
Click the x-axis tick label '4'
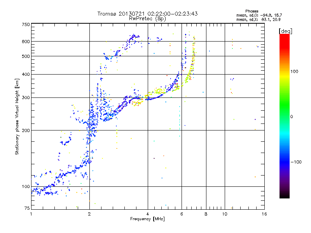coord(148,214)
